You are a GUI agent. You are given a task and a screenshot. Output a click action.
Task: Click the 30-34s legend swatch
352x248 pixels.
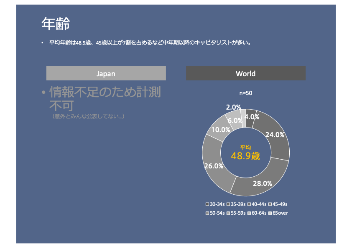[x=207, y=204]
